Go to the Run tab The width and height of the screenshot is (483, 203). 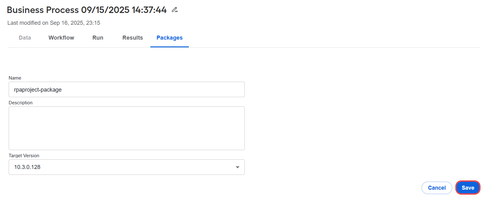[x=98, y=38]
